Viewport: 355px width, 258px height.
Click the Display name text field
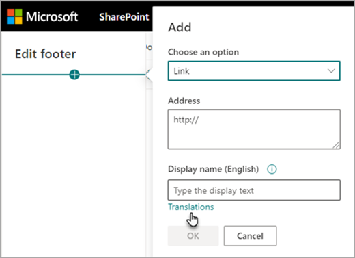click(x=254, y=190)
